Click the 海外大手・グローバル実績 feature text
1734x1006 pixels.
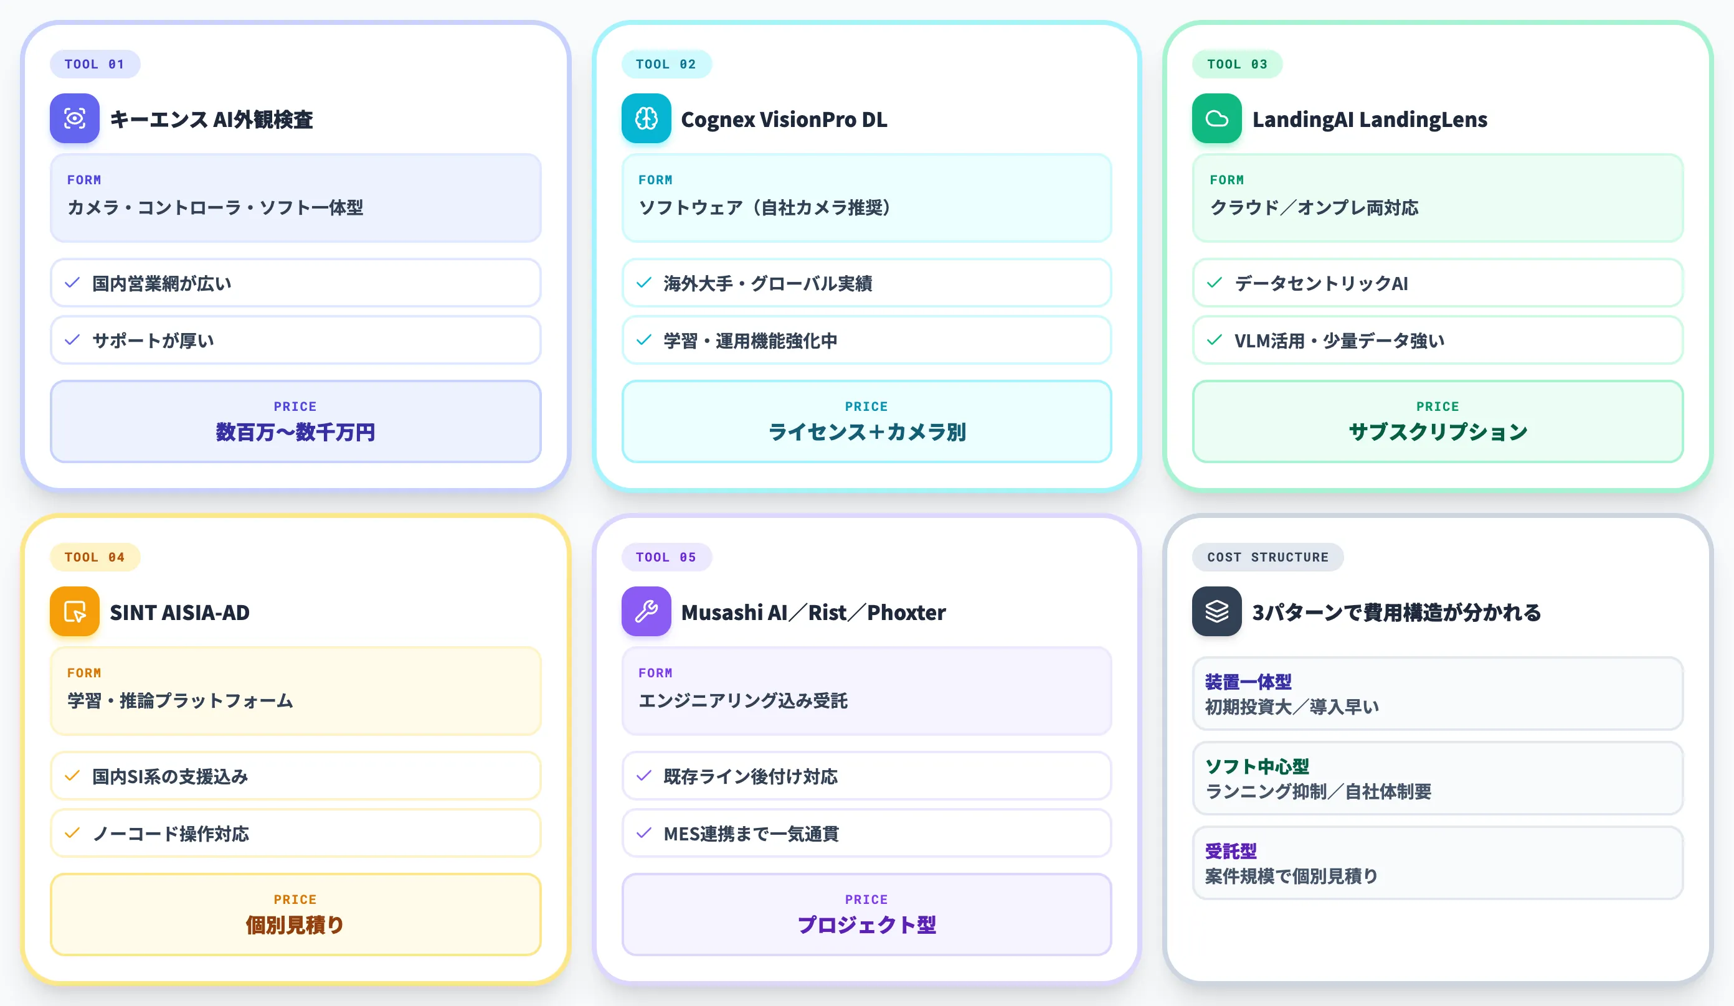tap(768, 283)
